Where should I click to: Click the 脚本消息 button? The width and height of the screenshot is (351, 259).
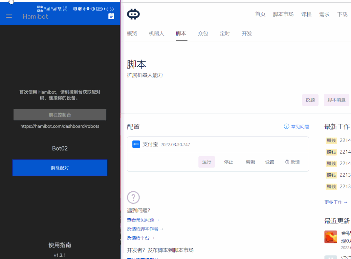(336, 100)
